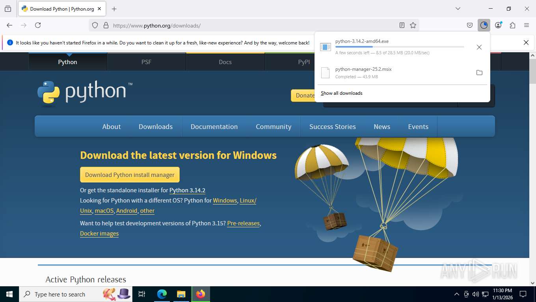Close the Download Python tab

(99, 9)
